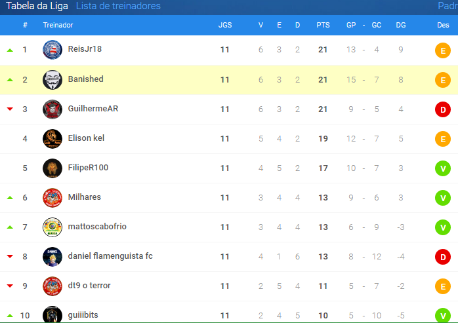Image resolution: width=458 pixels, height=323 pixels.
Task: Open ReisJr18's club crest avatar
Action: click(x=52, y=50)
